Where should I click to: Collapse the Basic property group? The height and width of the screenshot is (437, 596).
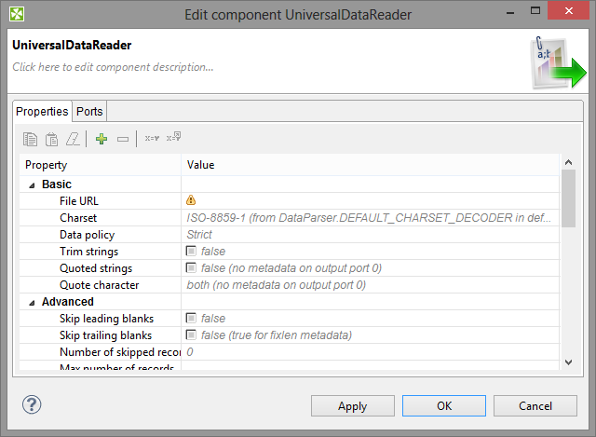point(34,184)
